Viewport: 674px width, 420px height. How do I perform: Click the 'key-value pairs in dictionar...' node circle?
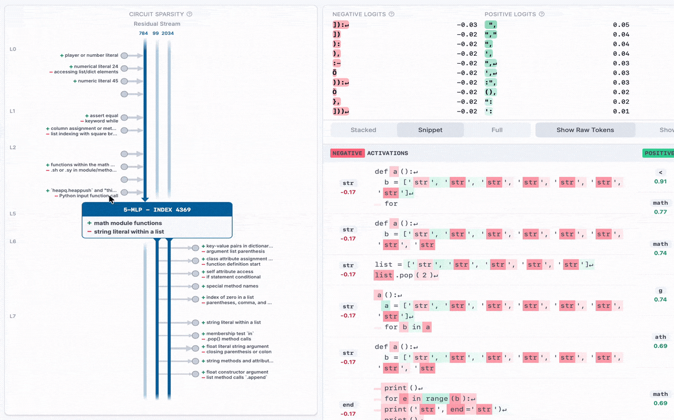pyautogui.click(x=195, y=248)
